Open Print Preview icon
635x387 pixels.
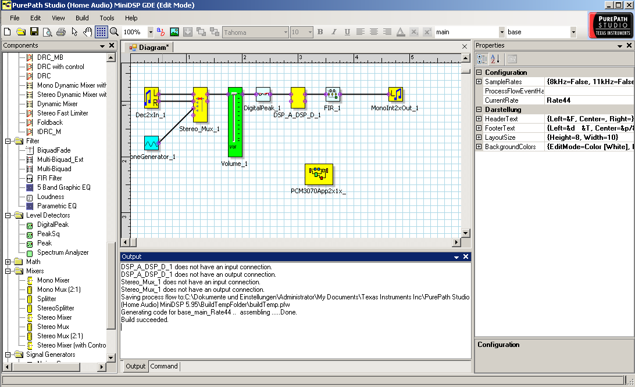point(47,32)
